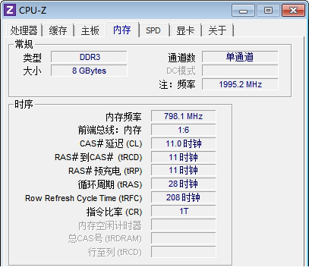Click the RAS# 到CAS# (tRCD) label
The height and width of the screenshot is (277, 309).
click(x=99, y=157)
